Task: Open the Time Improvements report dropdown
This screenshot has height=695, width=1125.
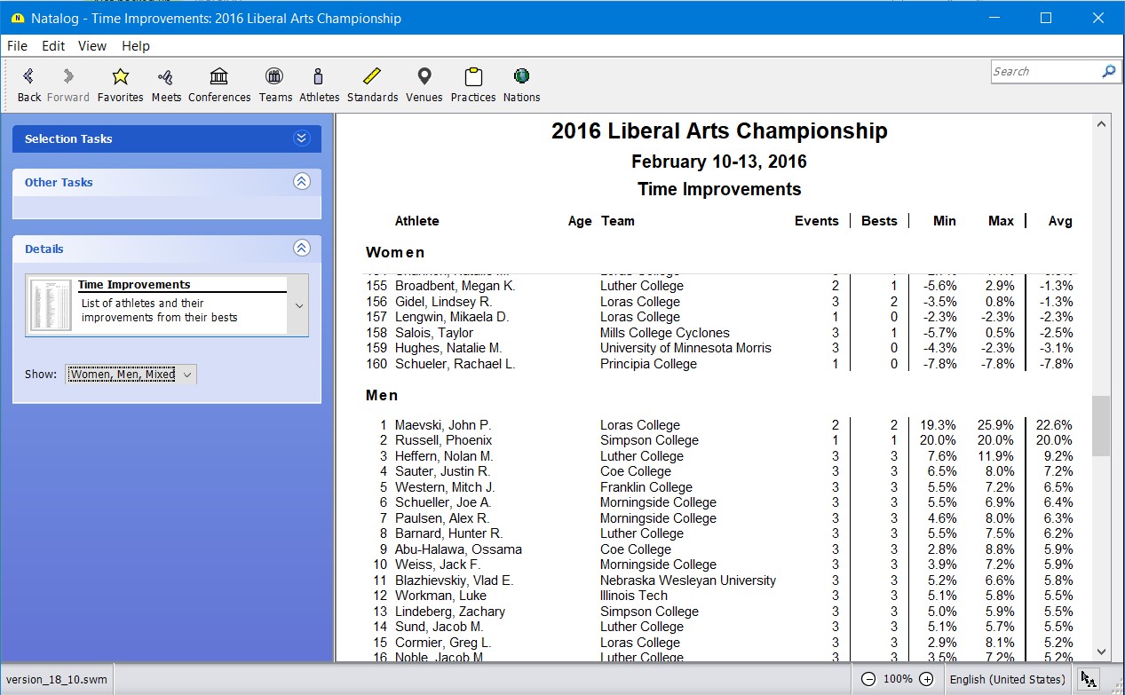Action: [x=299, y=305]
